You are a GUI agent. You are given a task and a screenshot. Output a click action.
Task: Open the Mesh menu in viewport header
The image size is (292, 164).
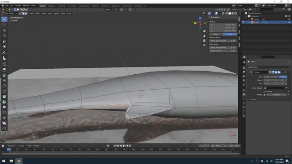click(x=50, y=13)
